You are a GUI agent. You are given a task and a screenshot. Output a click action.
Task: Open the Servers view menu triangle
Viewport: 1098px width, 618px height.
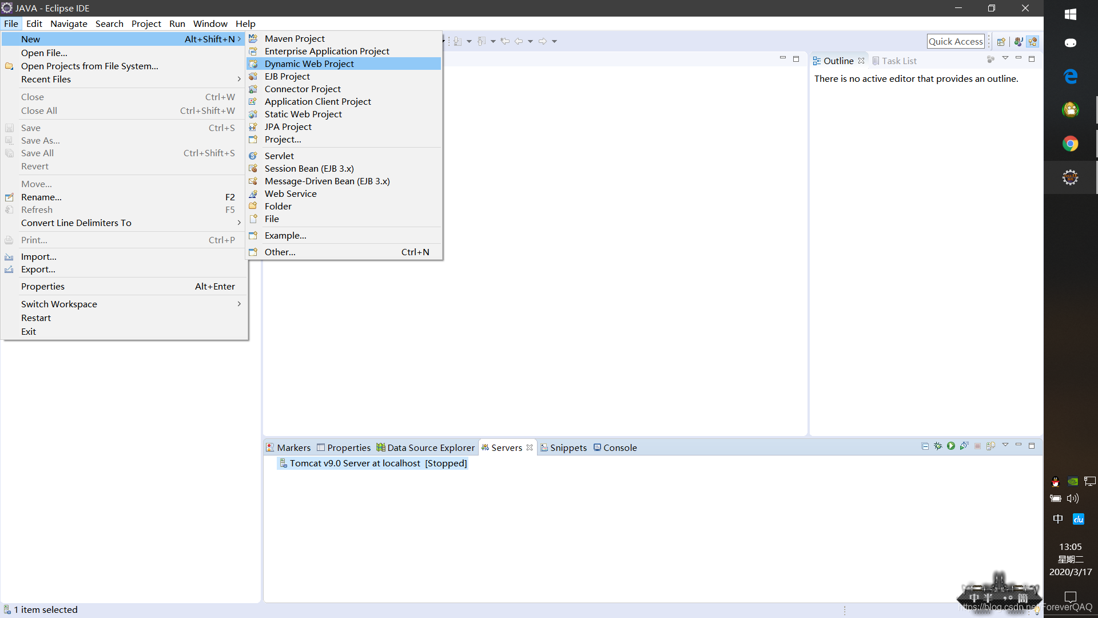click(x=1005, y=445)
